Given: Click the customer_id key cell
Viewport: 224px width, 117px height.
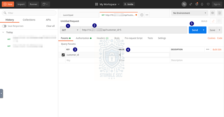Looking at the screenshot, I should 92,55.
